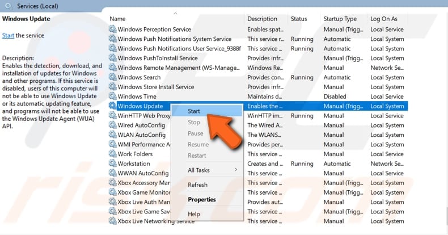Click the Xbox Live Auth Manager gear icon
The height and width of the screenshot is (235, 448).
click(x=113, y=202)
